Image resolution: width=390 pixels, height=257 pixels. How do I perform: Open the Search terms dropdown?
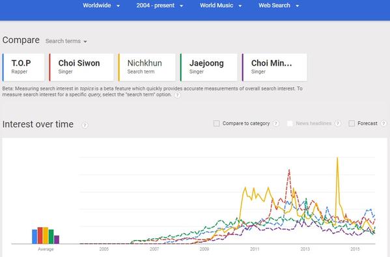[x=66, y=41]
